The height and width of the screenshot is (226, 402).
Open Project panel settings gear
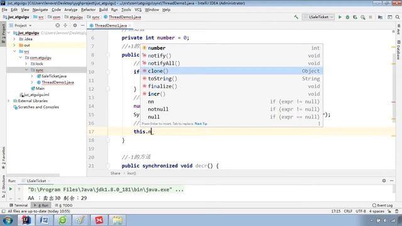[x=75, y=25]
